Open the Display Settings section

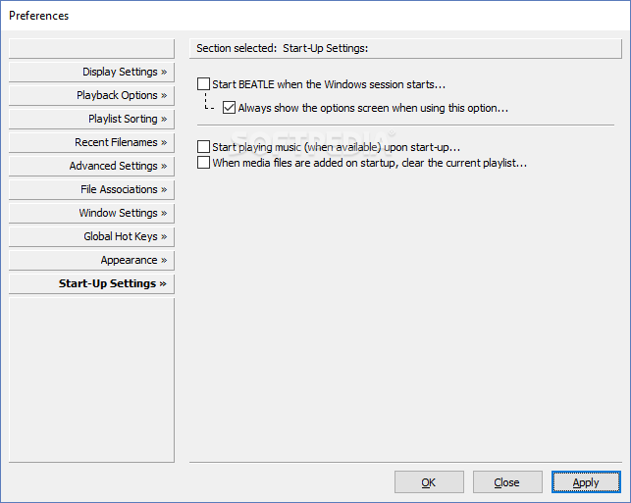[91, 72]
